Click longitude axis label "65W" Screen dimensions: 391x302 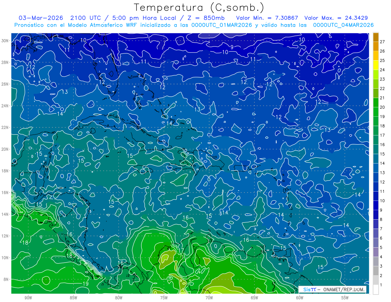point(254,298)
